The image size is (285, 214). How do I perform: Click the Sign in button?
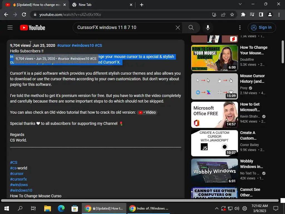pyautogui.click(x=262, y=28)
